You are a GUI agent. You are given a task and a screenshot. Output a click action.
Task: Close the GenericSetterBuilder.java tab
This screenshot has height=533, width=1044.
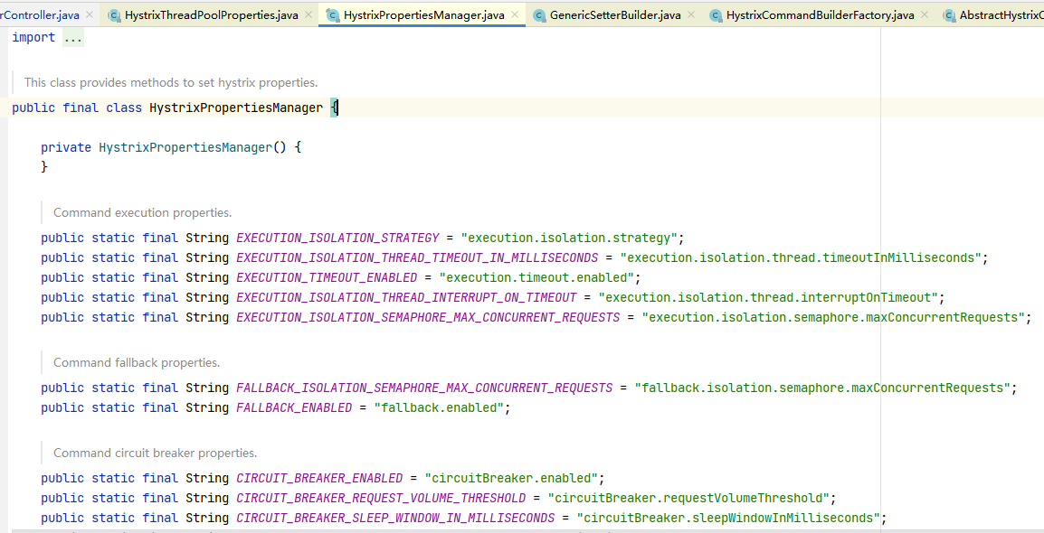691,14
